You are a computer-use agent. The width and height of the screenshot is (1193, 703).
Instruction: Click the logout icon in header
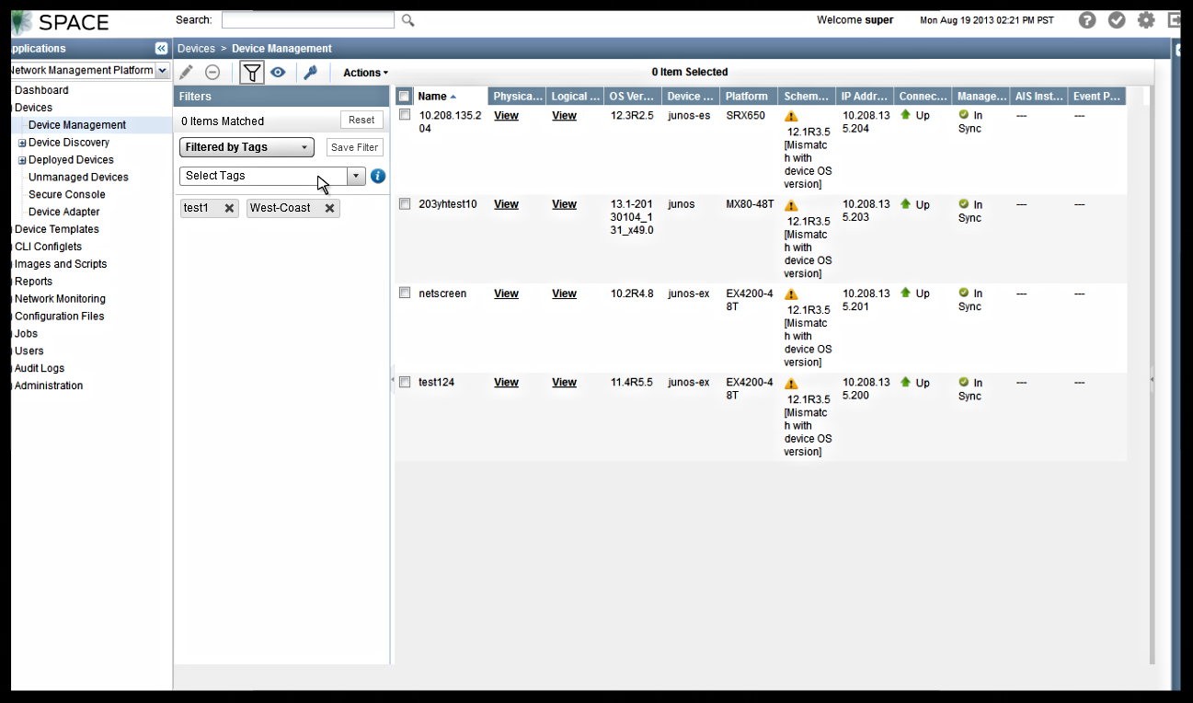1175,20
